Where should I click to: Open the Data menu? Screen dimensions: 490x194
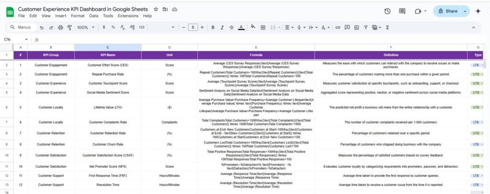click(93, 16)
